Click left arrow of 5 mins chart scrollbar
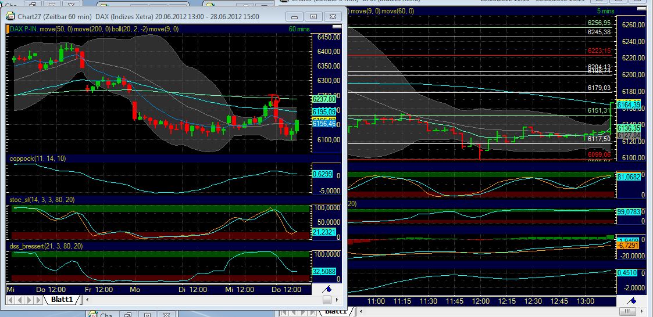 pos(362,311)
